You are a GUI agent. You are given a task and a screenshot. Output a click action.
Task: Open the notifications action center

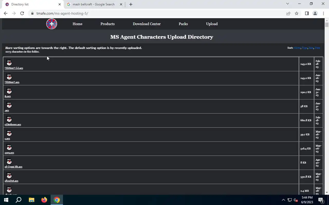tap(321, 200)
